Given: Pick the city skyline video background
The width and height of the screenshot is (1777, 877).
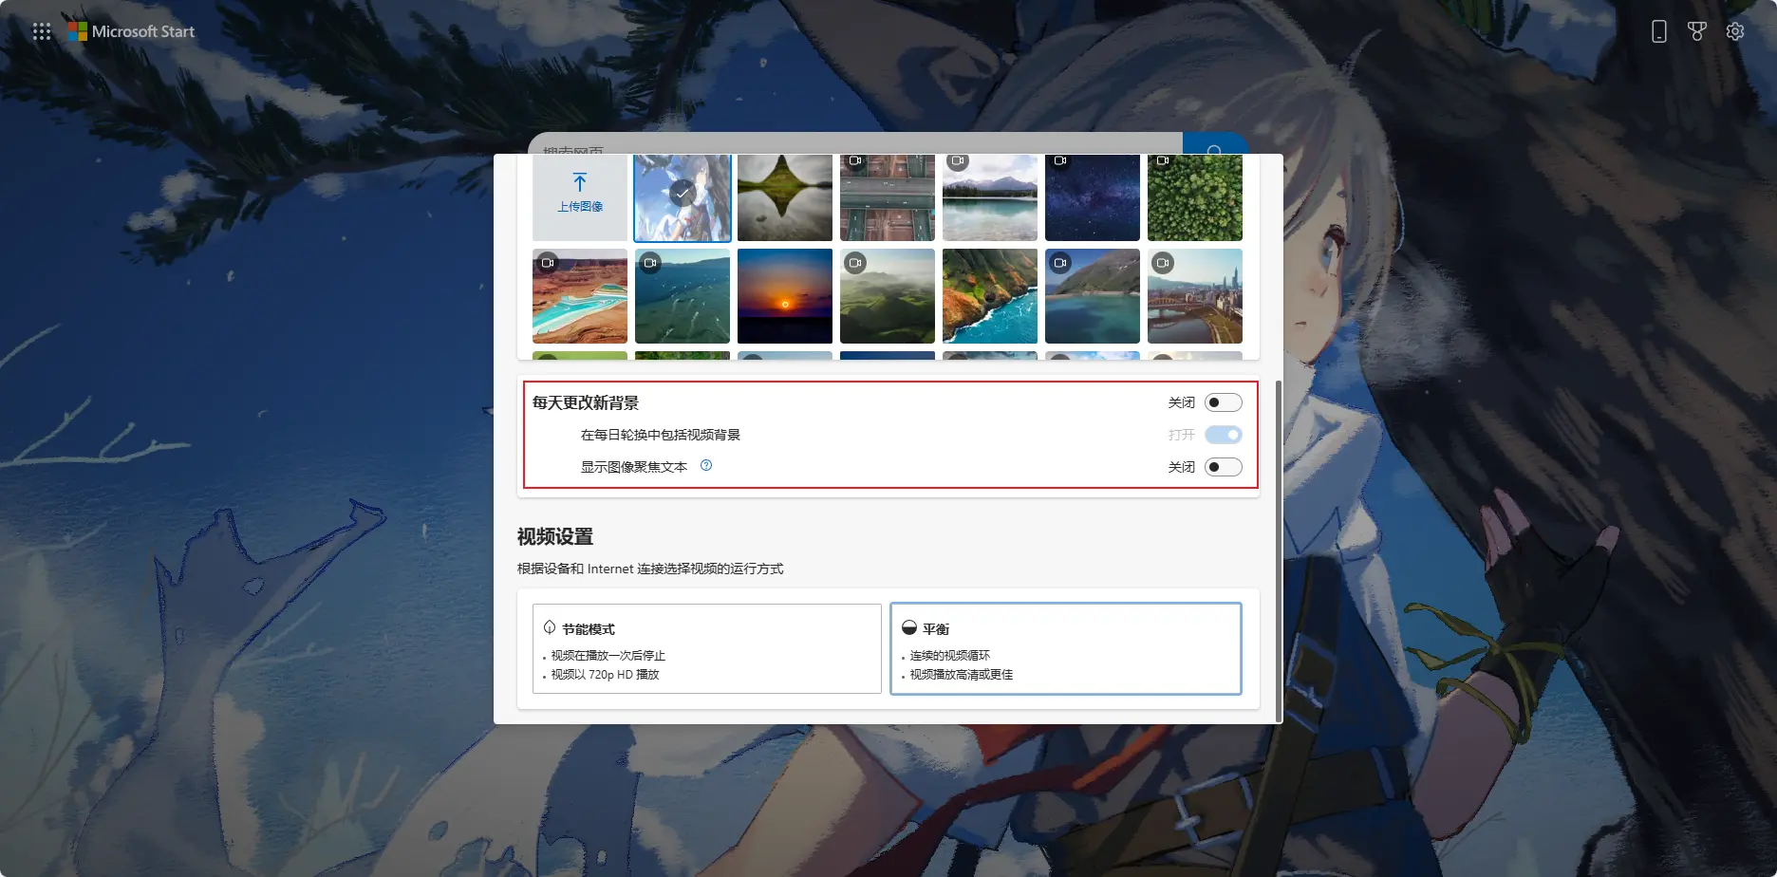Looking at the screenshot, I should pos(1194,296).
